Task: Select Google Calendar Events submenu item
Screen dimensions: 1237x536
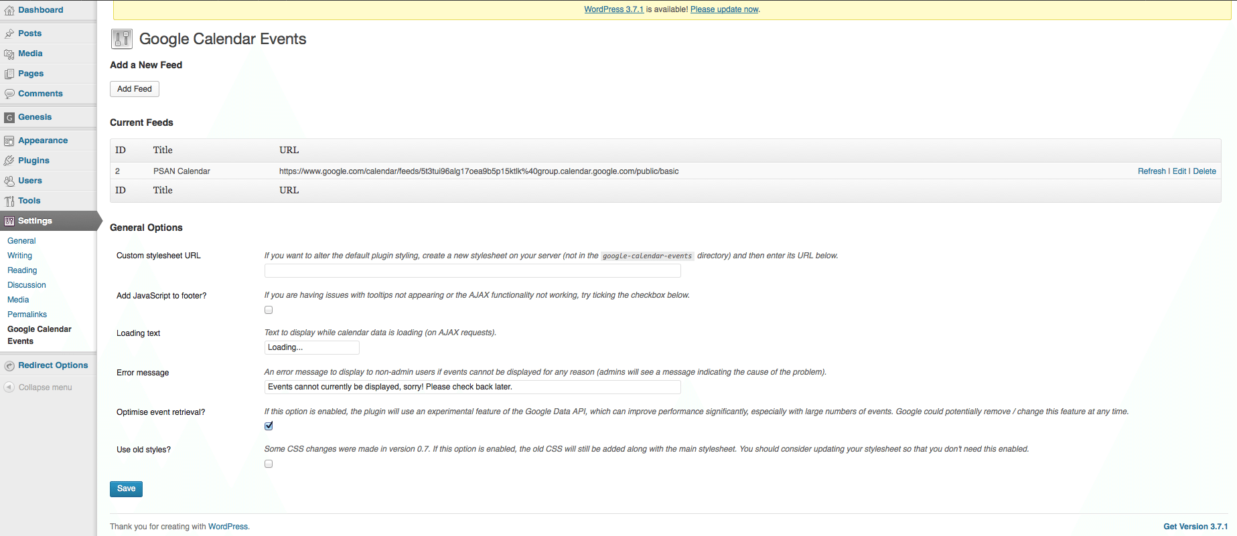Action: [x=40, y=335]
